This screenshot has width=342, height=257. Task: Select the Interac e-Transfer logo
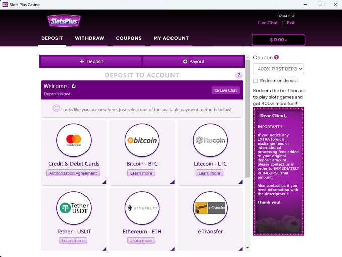(x=209, y=208)
